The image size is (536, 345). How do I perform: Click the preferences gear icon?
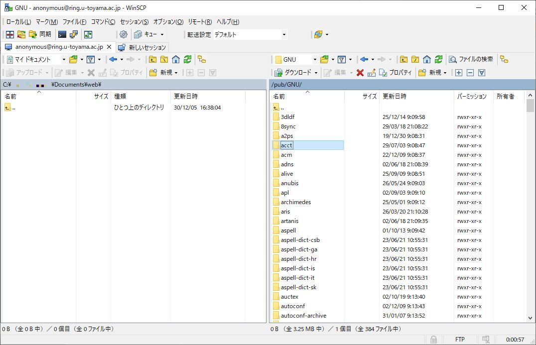[123, 34]
